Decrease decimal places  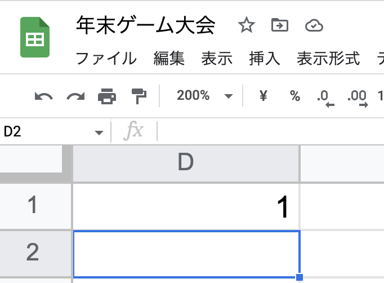pos(325,98)
